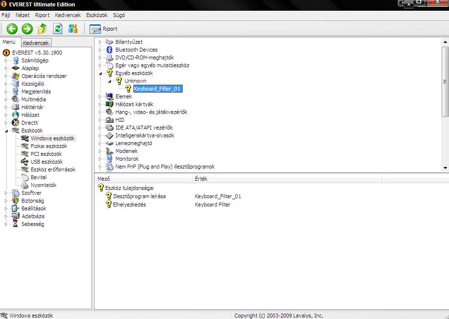Click the Számítógép computer icon
This screenshot has height=319, width=449.
(16, 60)
